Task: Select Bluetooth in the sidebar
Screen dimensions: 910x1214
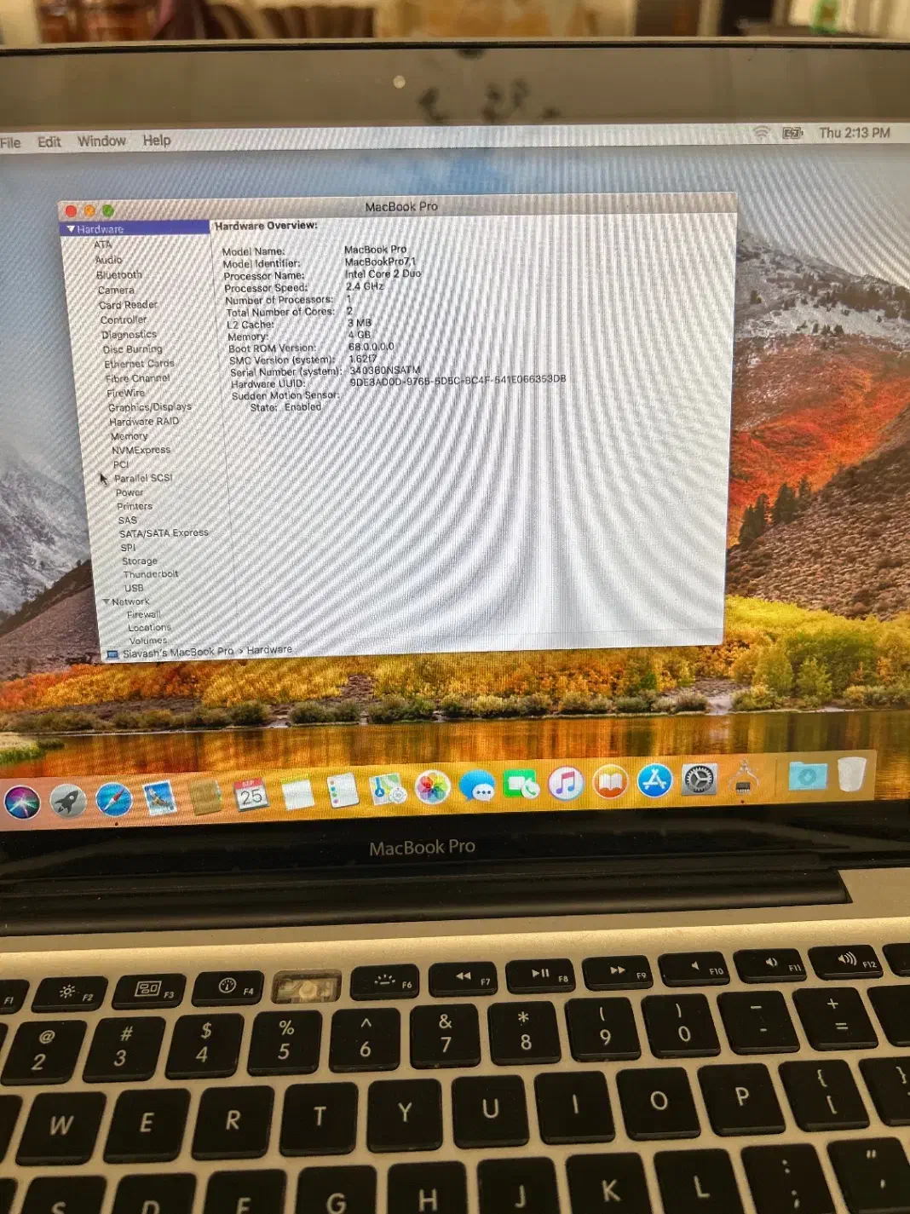Action: click(119, 275)
